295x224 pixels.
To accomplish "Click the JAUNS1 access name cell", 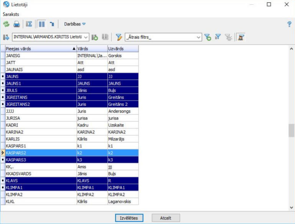I will coord(41,83).
